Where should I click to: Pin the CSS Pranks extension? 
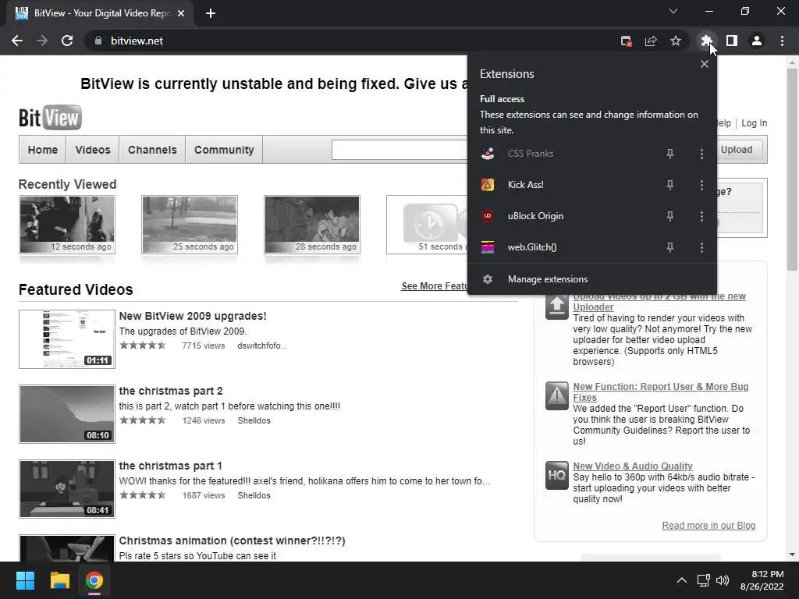670,154
